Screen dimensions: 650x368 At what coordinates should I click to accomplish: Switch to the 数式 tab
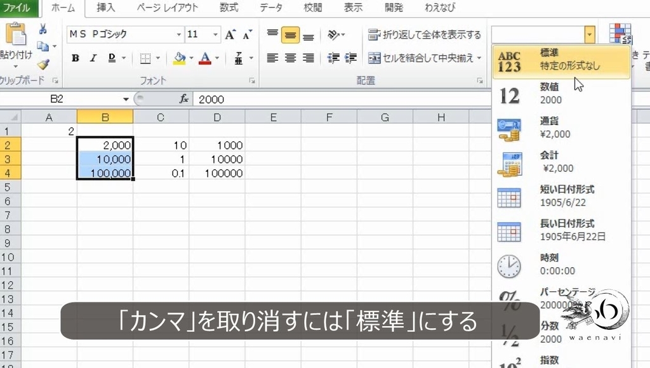(x=229, y=8)
